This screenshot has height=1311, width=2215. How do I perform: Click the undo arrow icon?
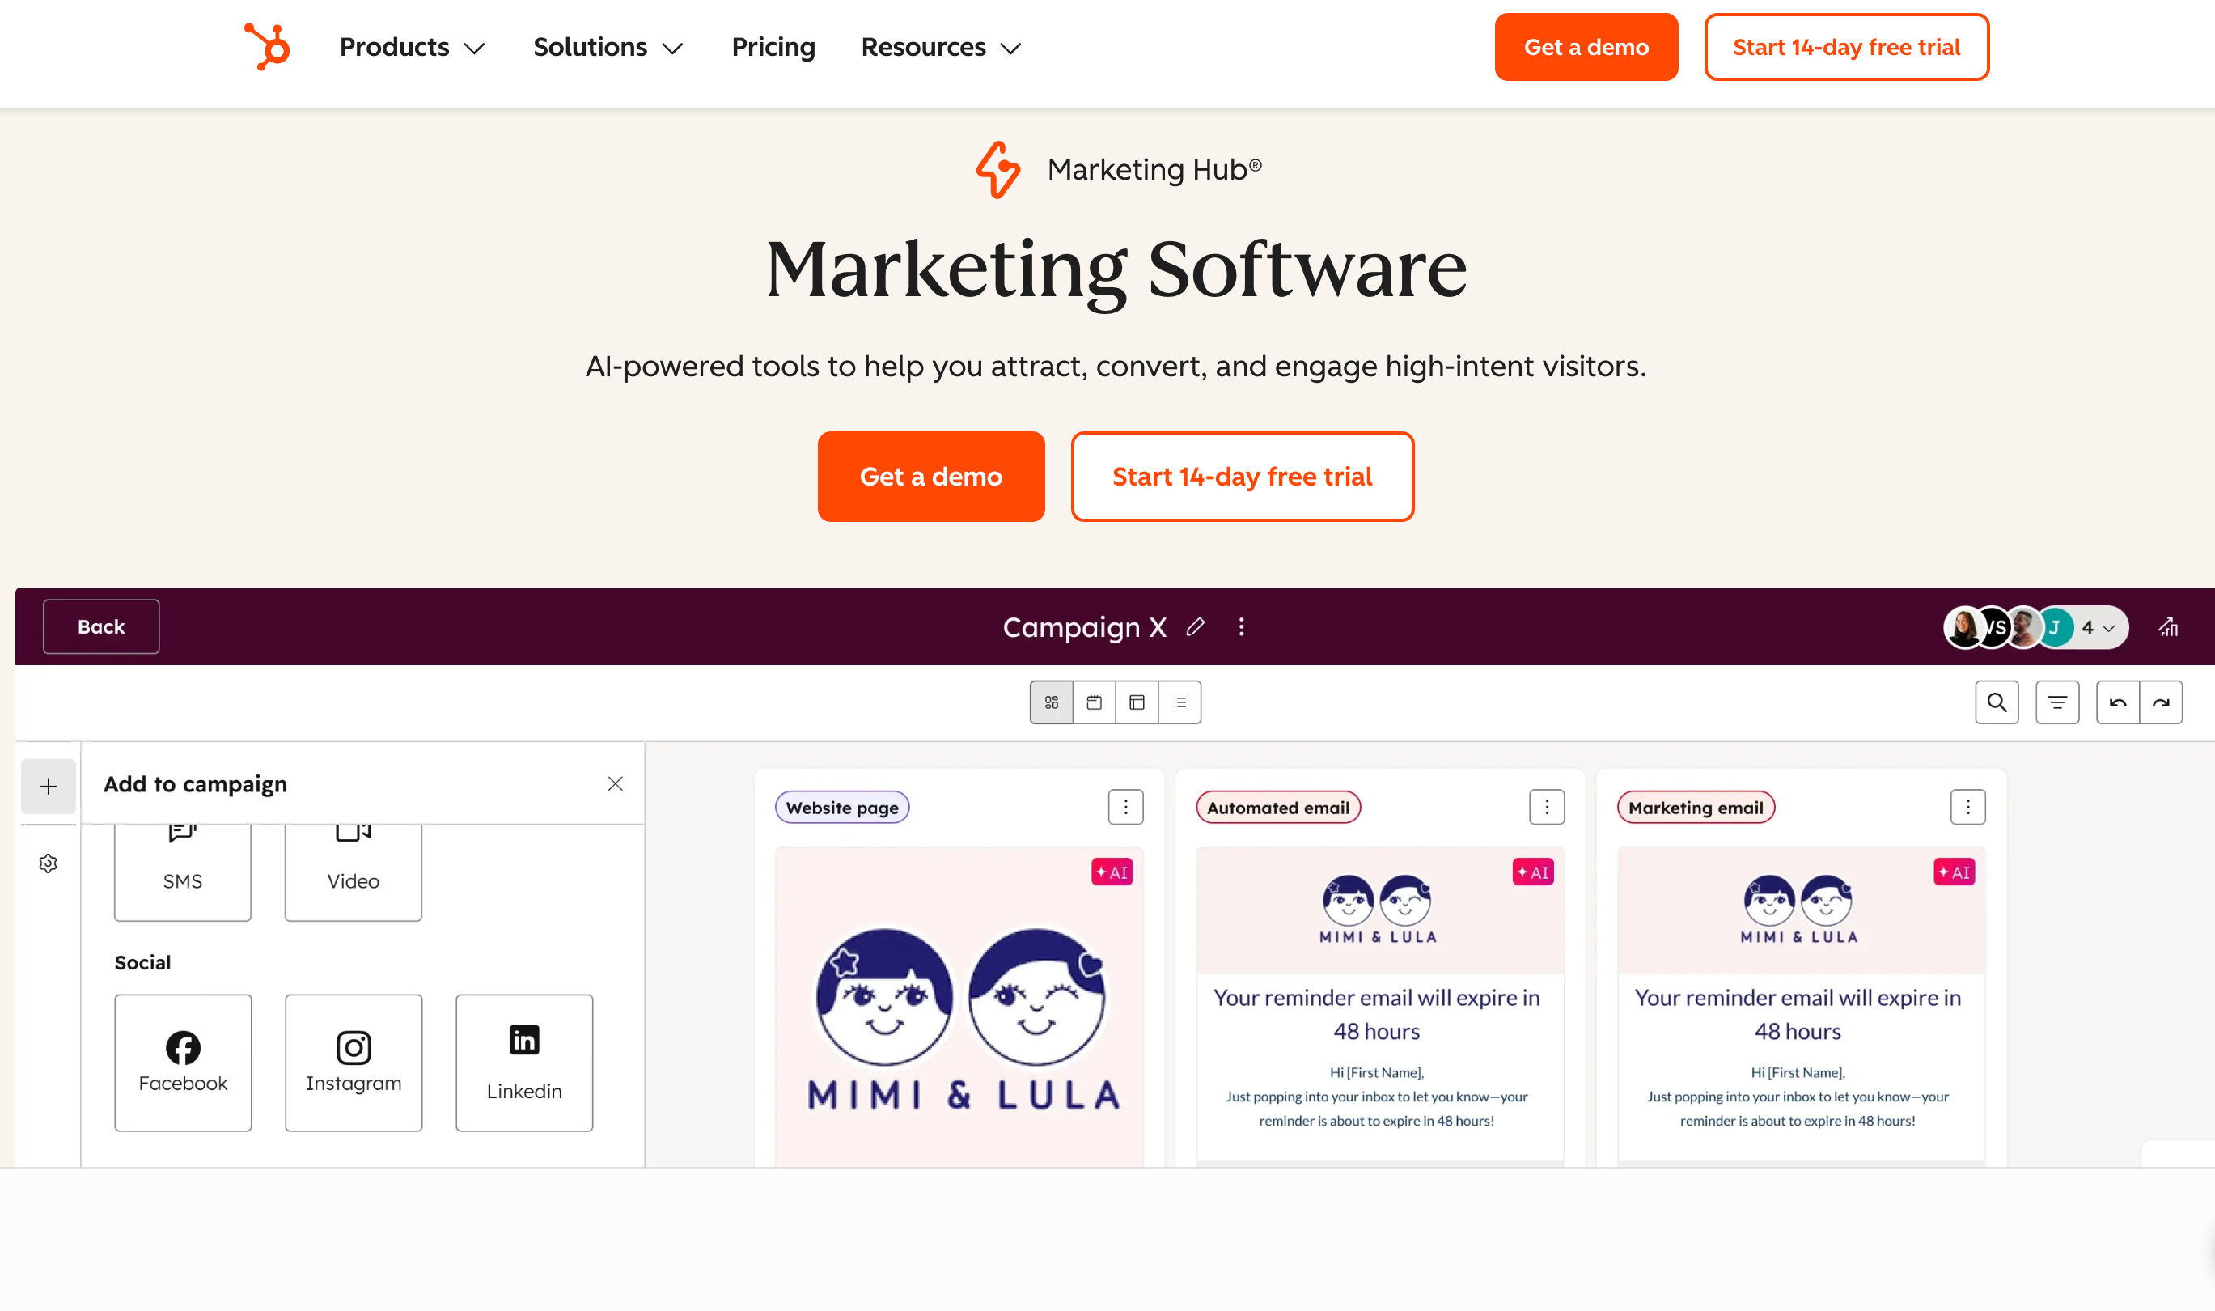[2118, 702]
